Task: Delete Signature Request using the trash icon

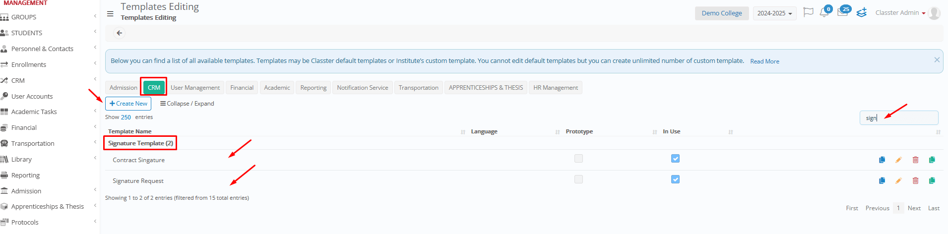Action: 915,180
